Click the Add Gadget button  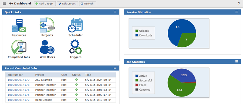click(x=45, y=3)
